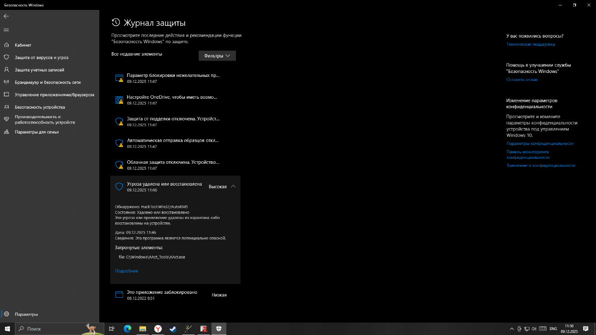This screenshot has width=596, height=335.
Task: Open the Фильтры dropdown
Action: pos(217,56)
